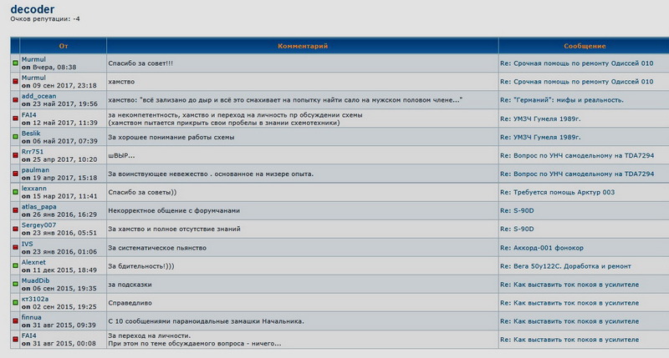669x358 pixels.
Task: Click the От column header
Action: click(x=64, y=46)
